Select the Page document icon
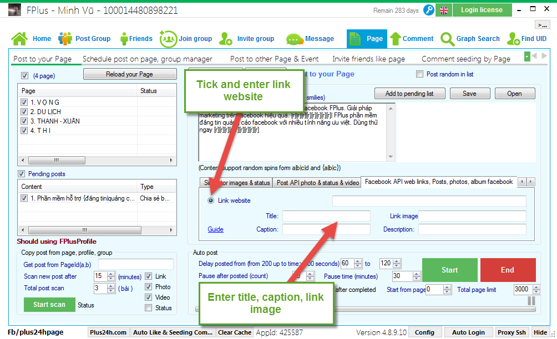 tap(355, 39)
